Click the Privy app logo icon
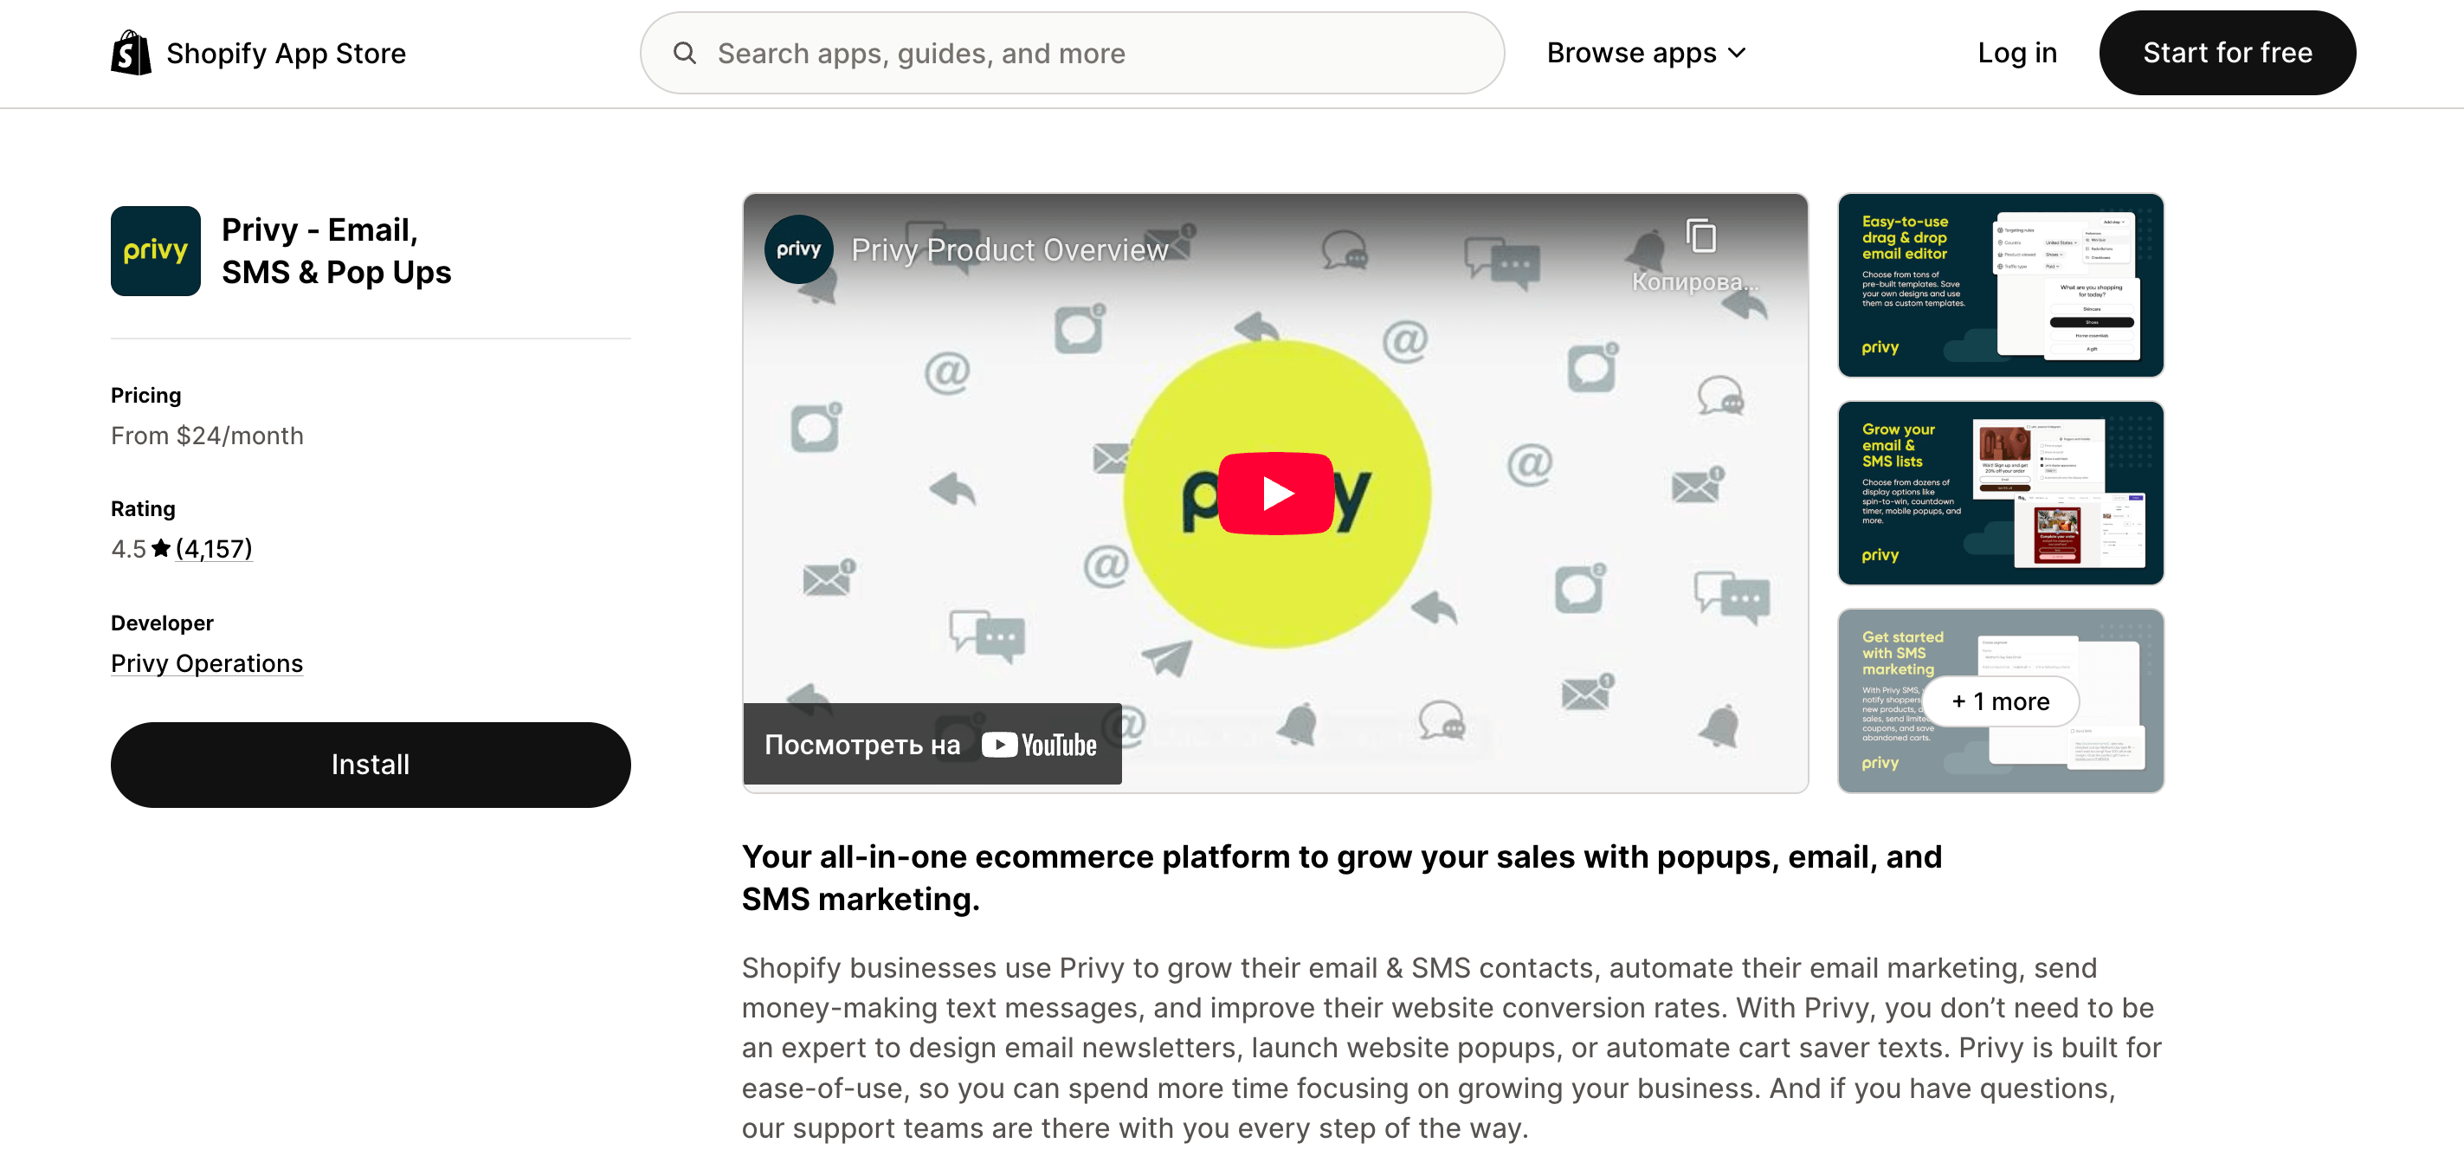2464x1169 pixels. (x=155, y=250)
